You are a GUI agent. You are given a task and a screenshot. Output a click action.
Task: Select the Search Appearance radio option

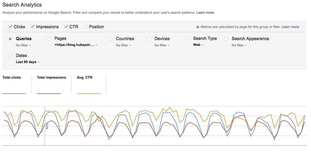point(226,39)
